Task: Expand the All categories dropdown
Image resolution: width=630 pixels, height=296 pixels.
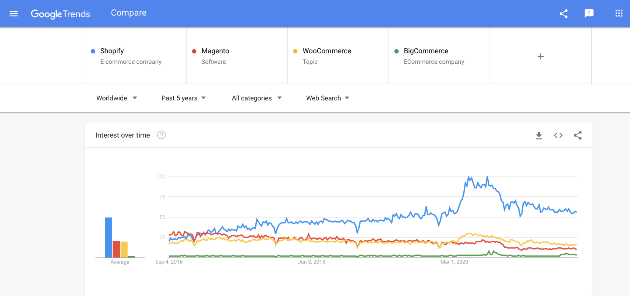Action: click(256, 98)
